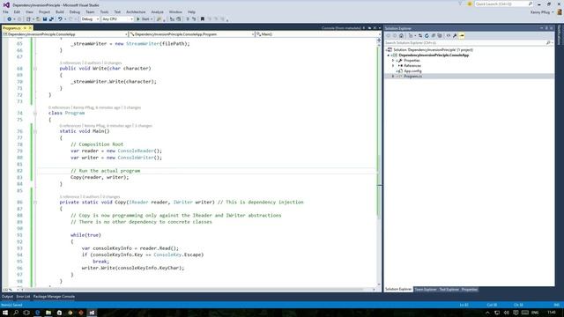Screen dimensions: 564x317
Task: Click the Start debugging button
Action: [144, 19]
